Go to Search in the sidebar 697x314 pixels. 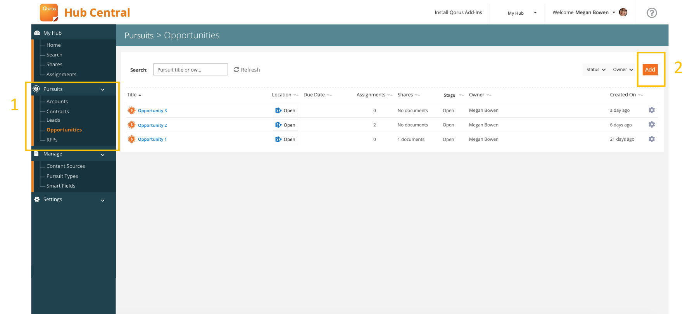(54, 55)
